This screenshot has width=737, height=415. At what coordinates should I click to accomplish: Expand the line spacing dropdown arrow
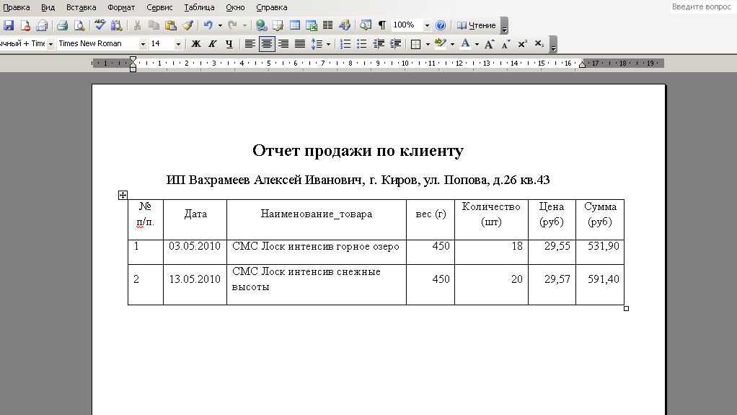pyautogui.click(x=328, y=44)
